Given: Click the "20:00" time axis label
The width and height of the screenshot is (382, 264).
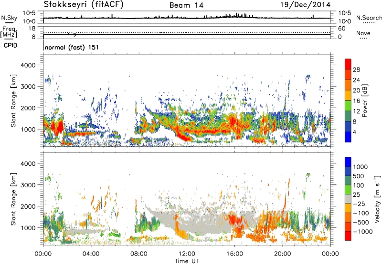Looking at the screenshot, I should pos(282,254).
